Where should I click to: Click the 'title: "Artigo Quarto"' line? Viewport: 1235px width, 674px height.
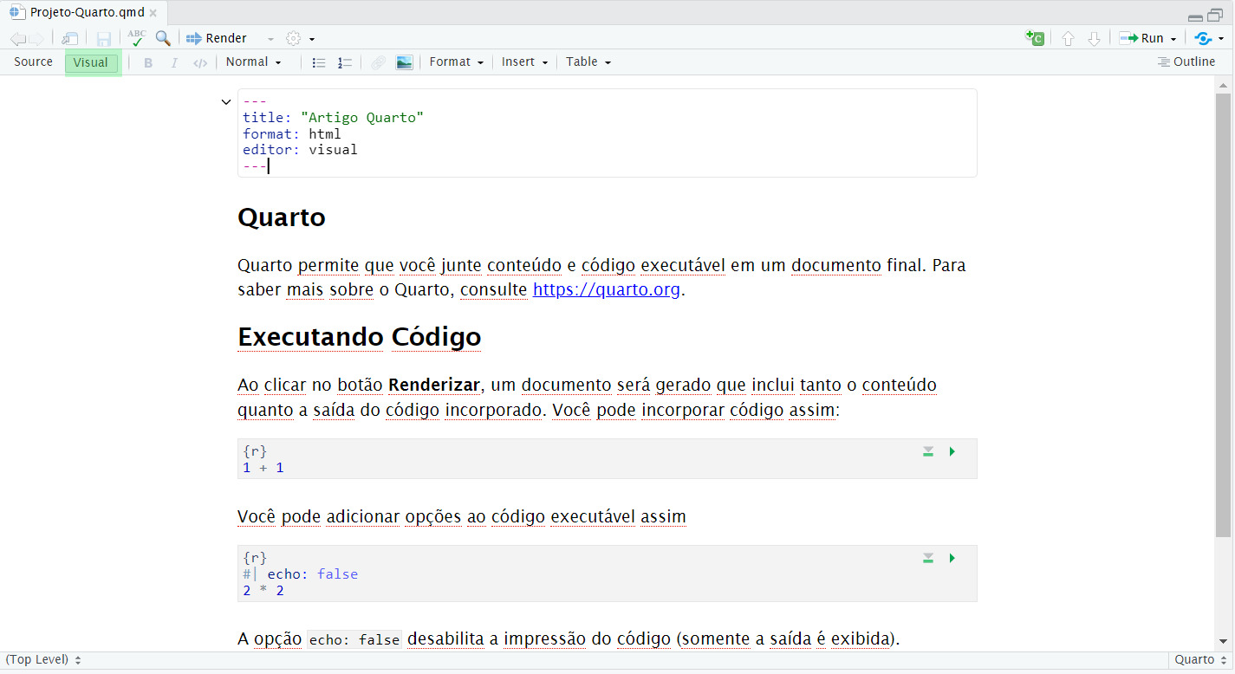click(334, 118)
